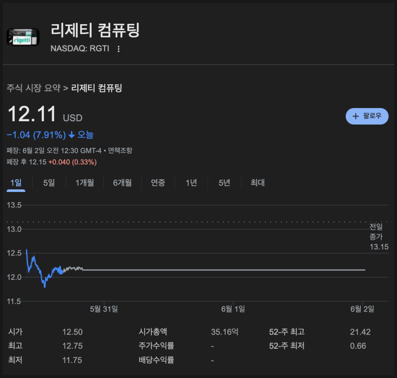
Task: Click the 5월 31일 axis date label
Action: coord(104,309)
